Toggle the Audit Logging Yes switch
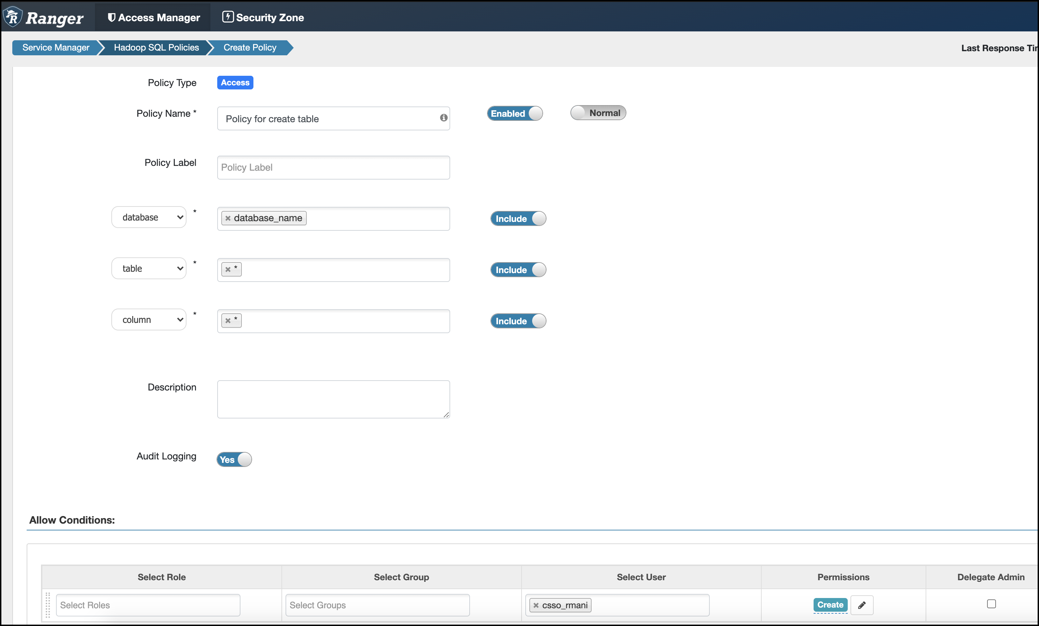The height and width of the screenshot is (626, 1039). coord(234,459)
